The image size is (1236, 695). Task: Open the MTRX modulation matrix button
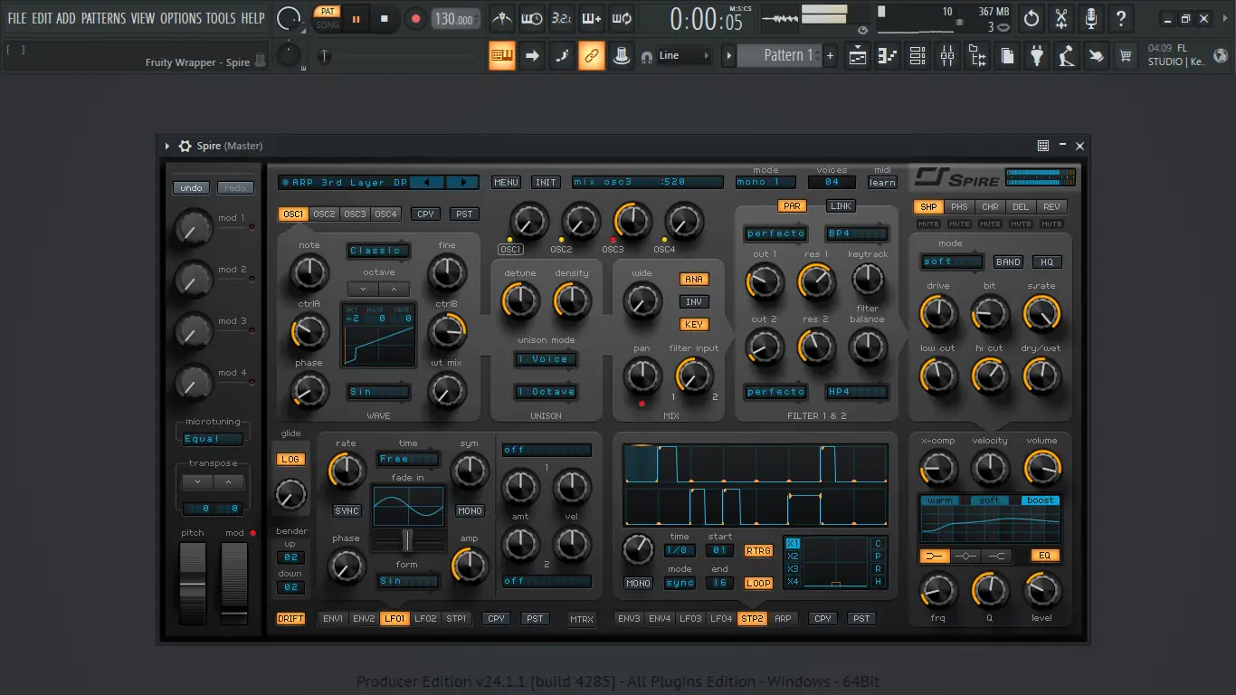click(582, 620)
